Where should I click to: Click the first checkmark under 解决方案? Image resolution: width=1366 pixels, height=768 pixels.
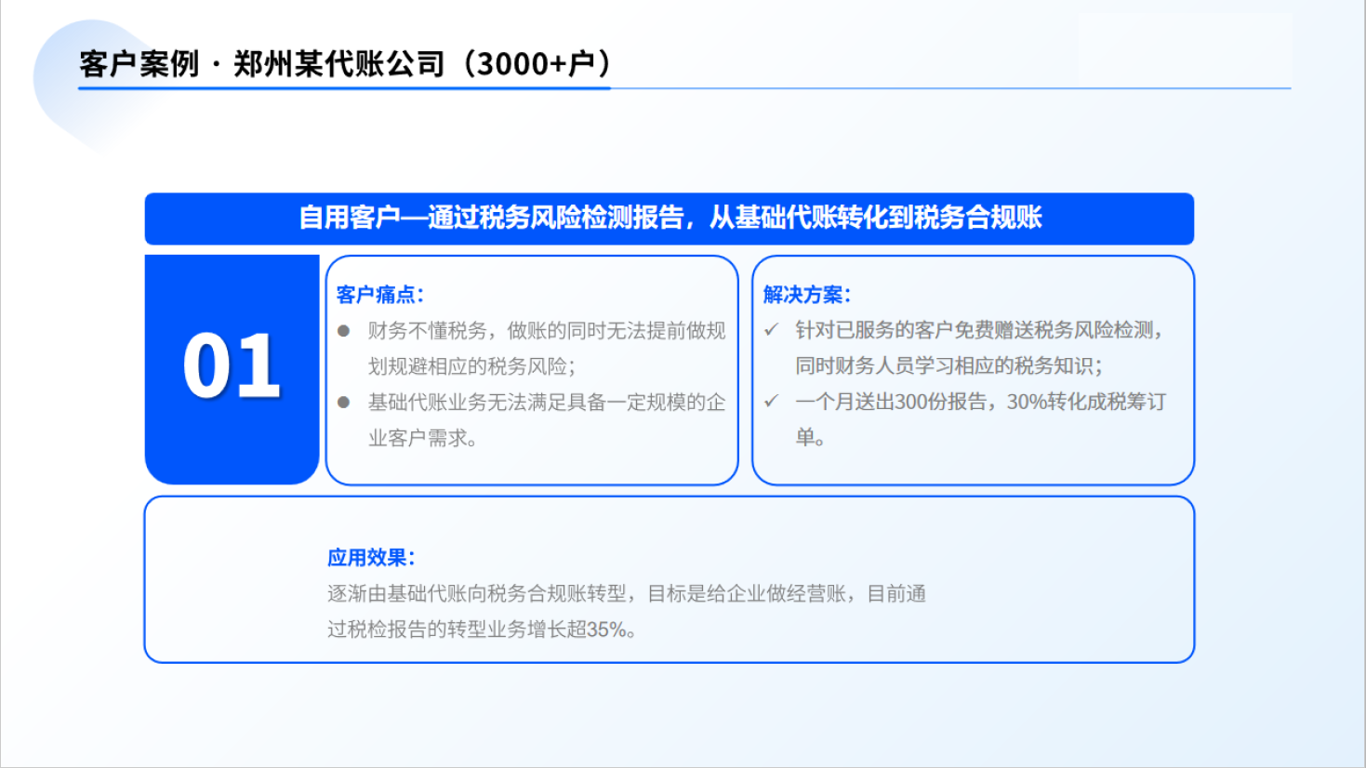[x=771, y=330]
